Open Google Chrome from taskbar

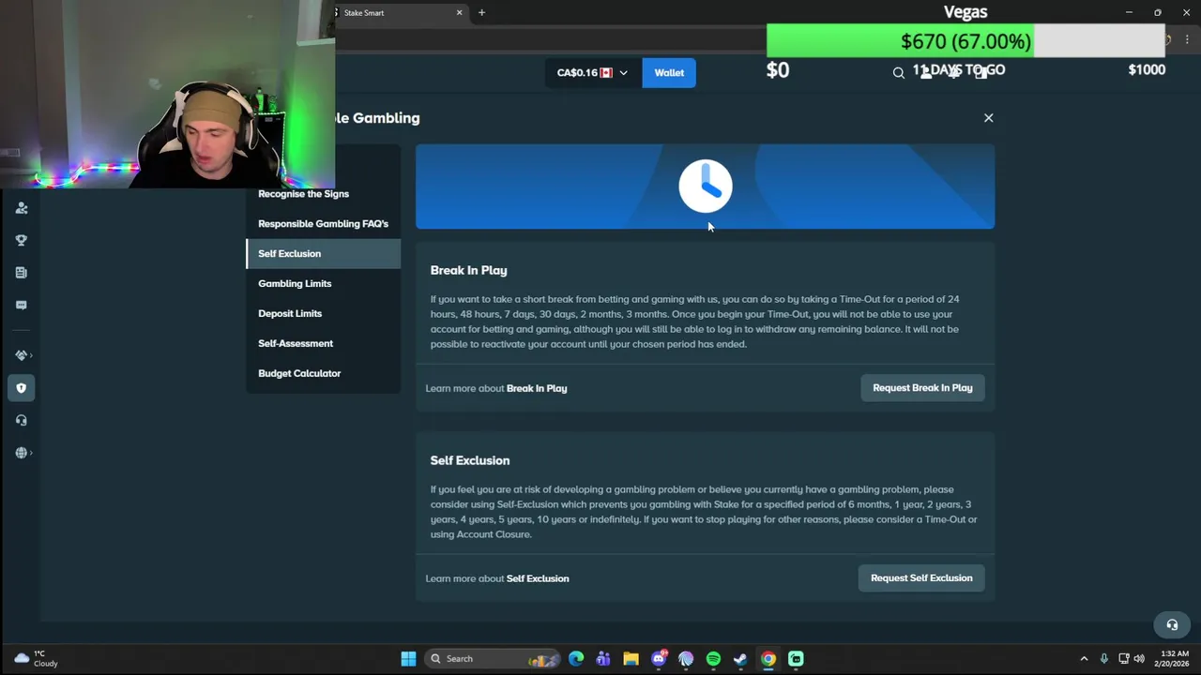point(768,659)
